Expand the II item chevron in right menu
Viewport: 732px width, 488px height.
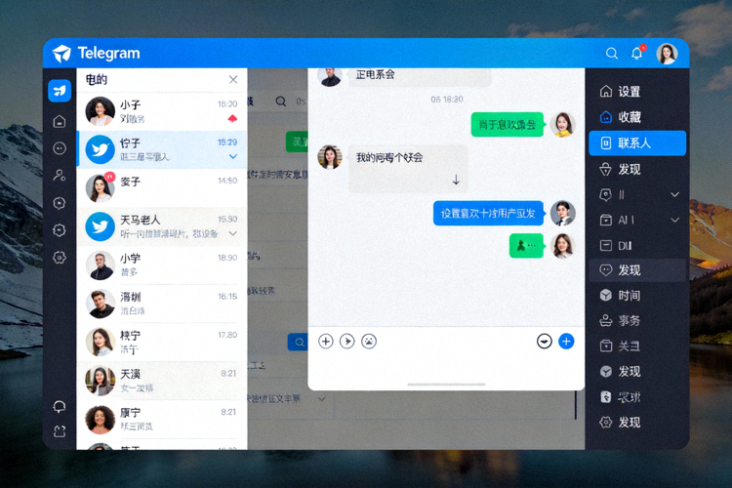click(x=675, y=194)
